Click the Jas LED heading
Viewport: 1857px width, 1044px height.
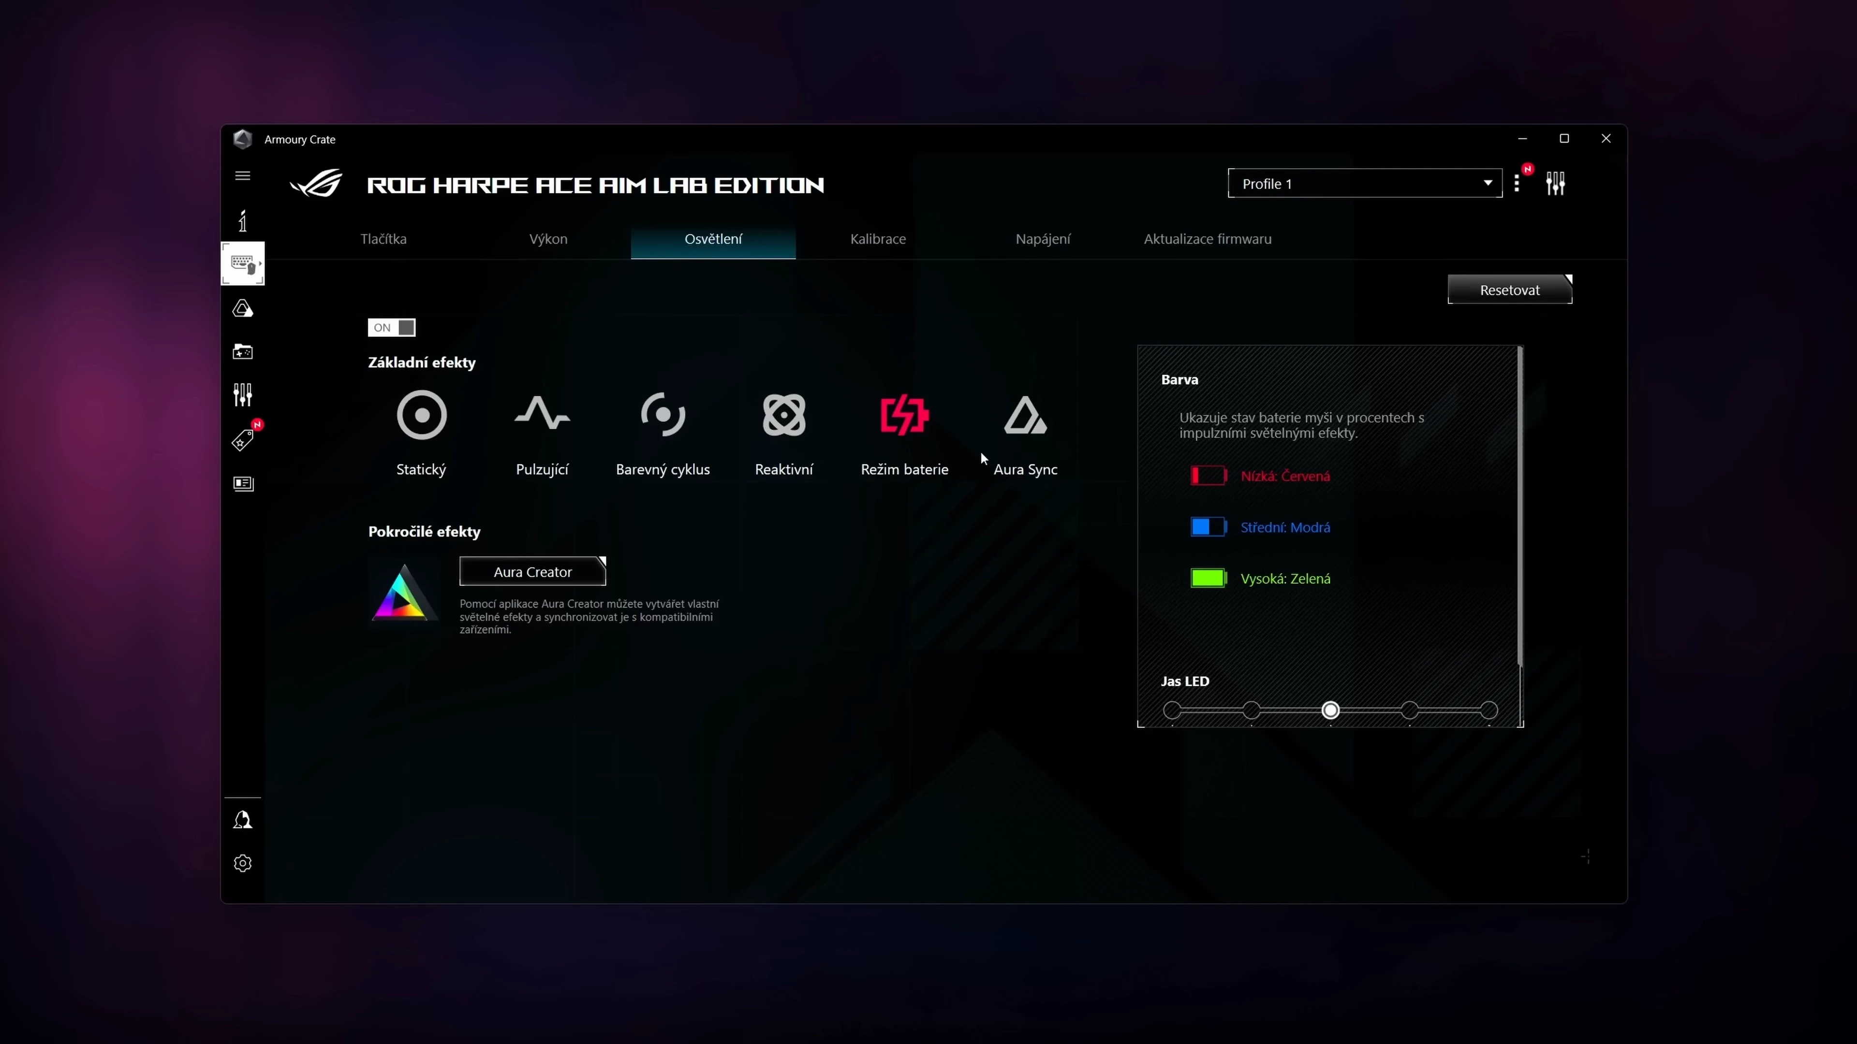pyautogui.click(x=1185, y=681)
